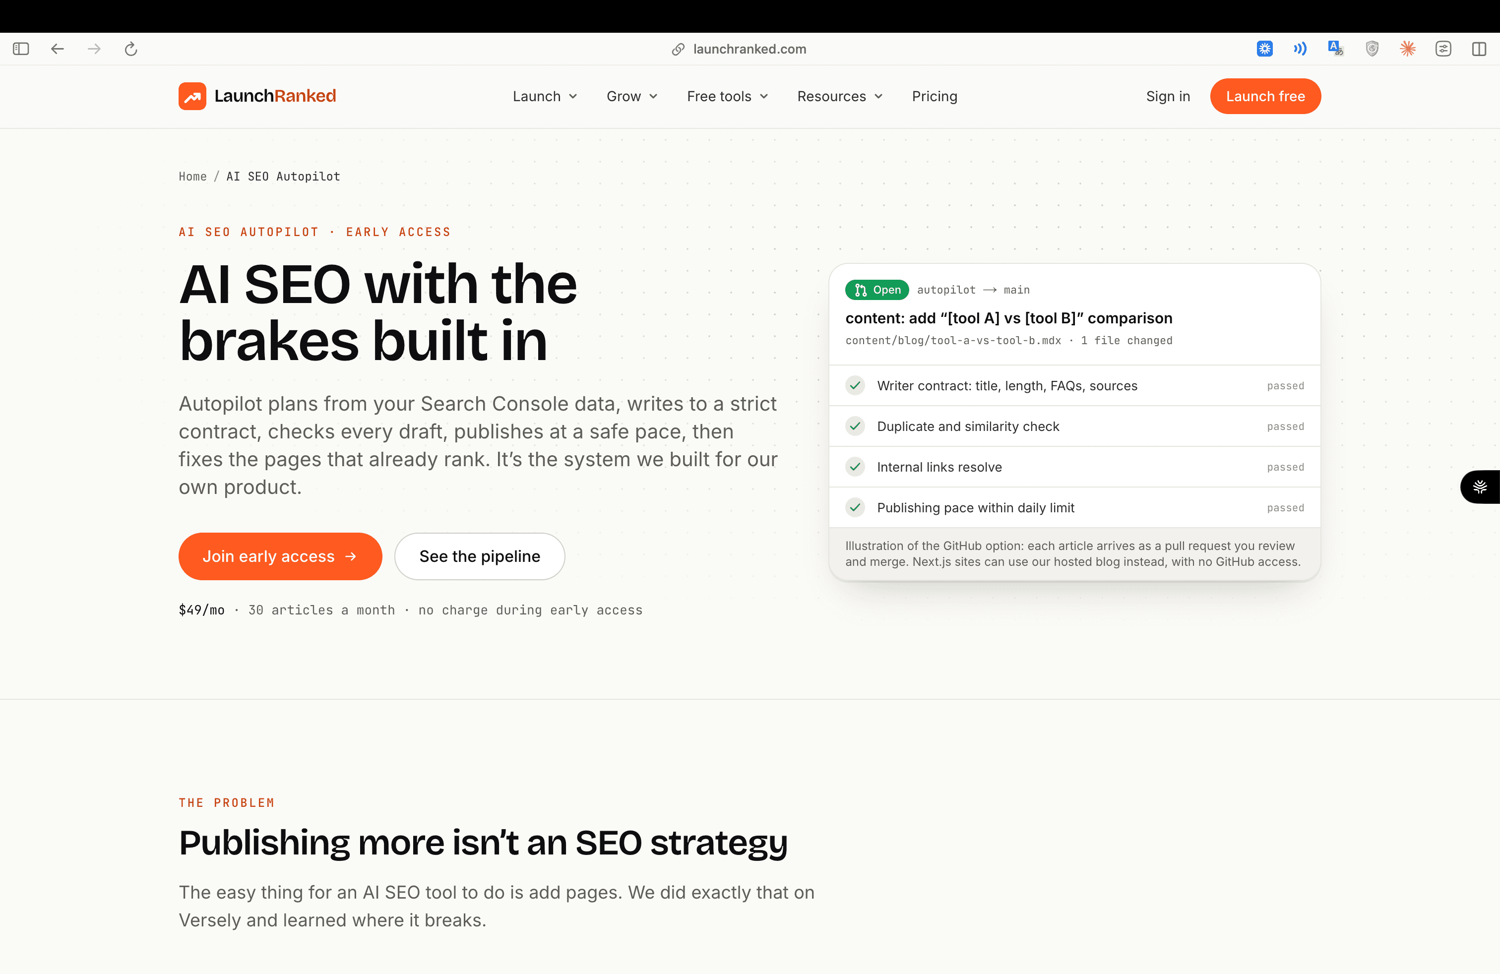Click the pull request Open badge

click(876, 290)
